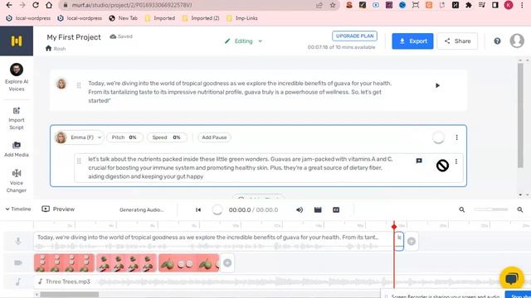Image resolution: width=531 pixels, height=298 pixels.
Task: Open the Add Media panel
Action: point(17,149)
